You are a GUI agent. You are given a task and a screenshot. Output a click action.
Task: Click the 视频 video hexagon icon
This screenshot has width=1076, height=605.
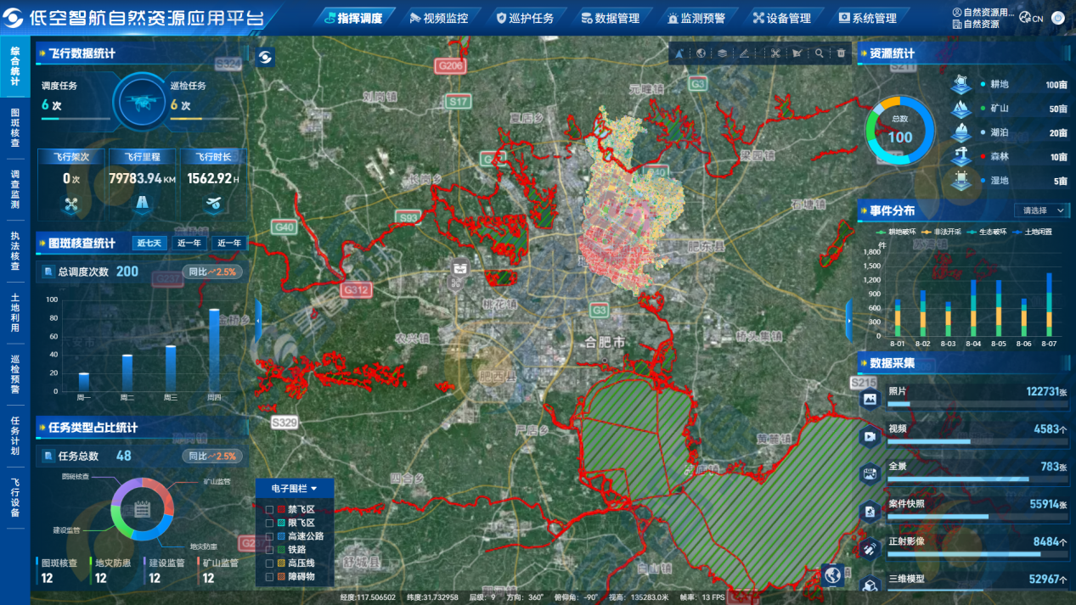(x=869, y=436)
